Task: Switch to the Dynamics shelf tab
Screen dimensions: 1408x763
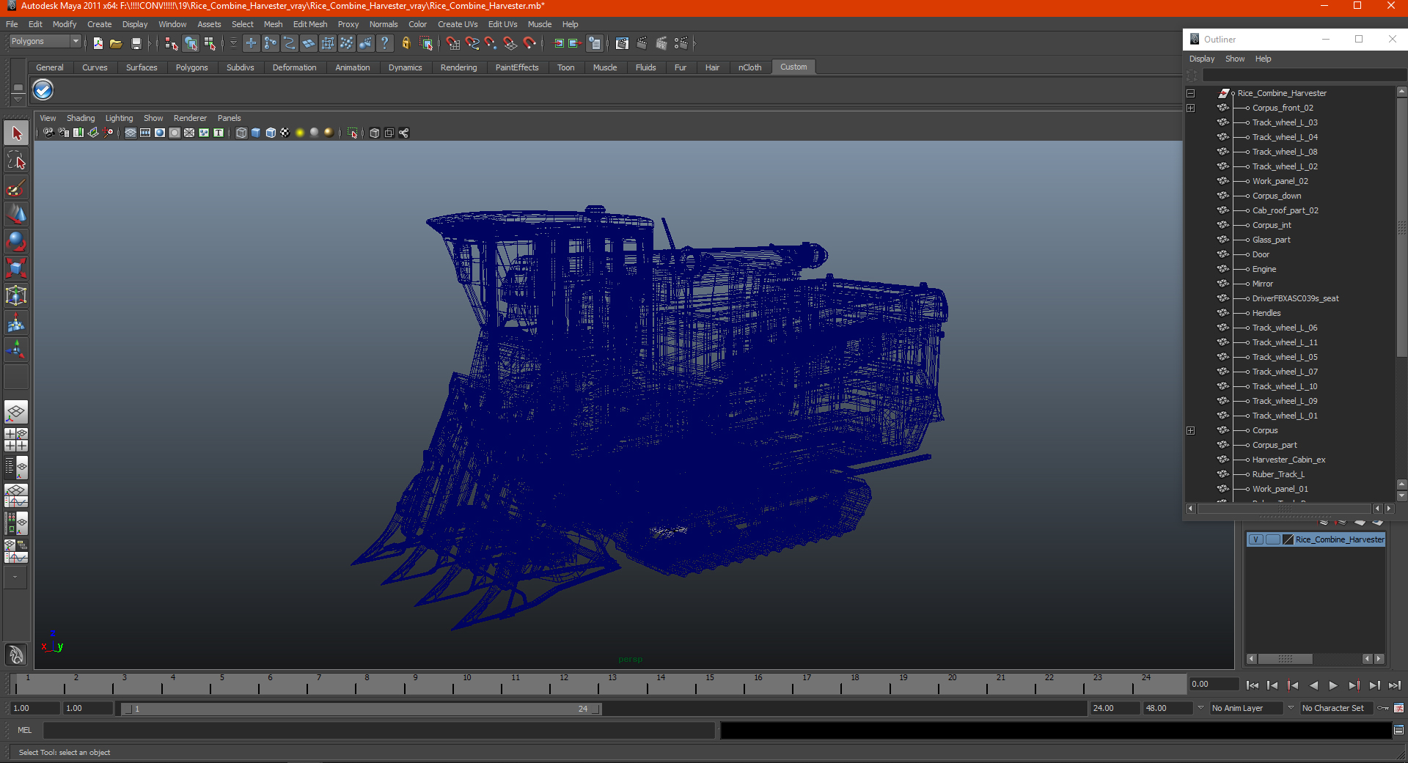Action: 405,67
